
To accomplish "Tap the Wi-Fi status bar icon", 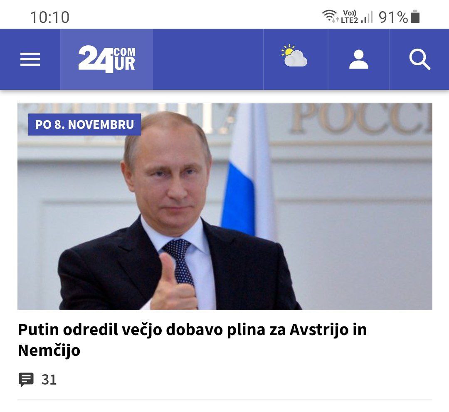I will click(x=330, y=16).
